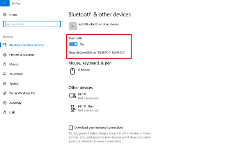Click the HH171 display device icon

(73, 96)
